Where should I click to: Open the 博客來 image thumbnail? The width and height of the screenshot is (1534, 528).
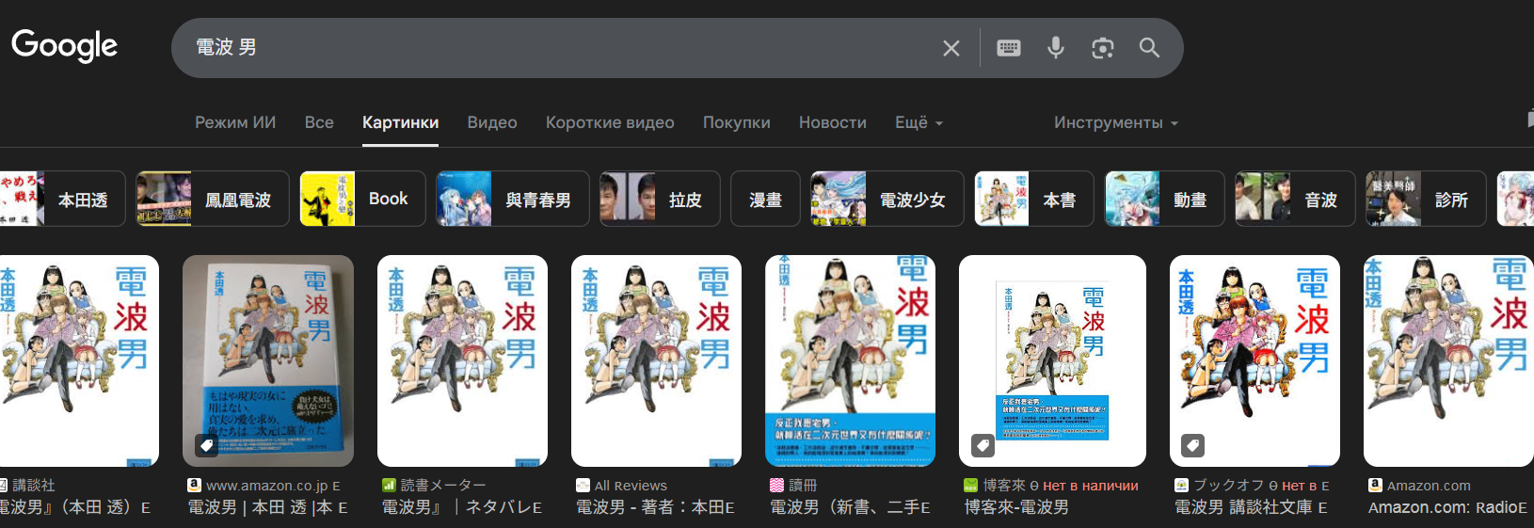(x=1052, y=360)
